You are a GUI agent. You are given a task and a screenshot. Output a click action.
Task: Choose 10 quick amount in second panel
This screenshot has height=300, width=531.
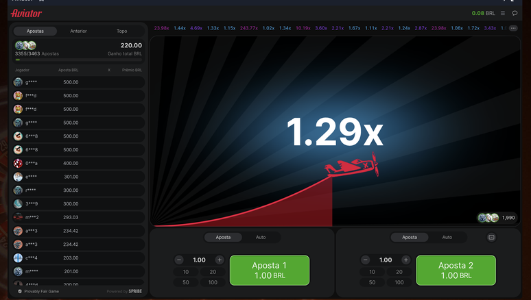[372, 272]
